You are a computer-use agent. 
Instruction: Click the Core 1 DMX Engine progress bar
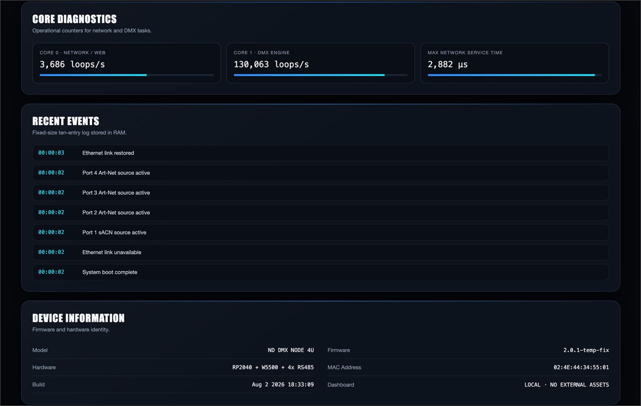pyautogui.click(x=320, y=75)
